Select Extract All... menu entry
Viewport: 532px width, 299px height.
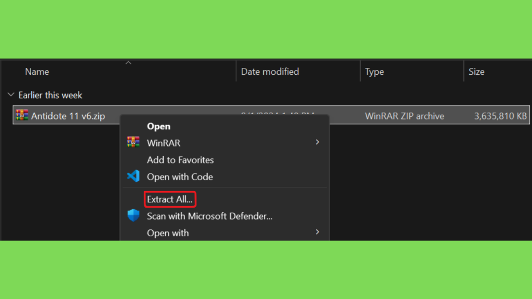[170, 199]
